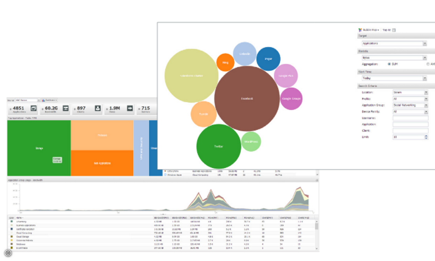The width and height of the screenshot is (435, 261).
Task: Click the Limit value field showing 10
Action: click(x=408, y=137)
